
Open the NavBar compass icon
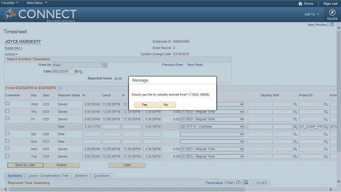pos(332,12)
